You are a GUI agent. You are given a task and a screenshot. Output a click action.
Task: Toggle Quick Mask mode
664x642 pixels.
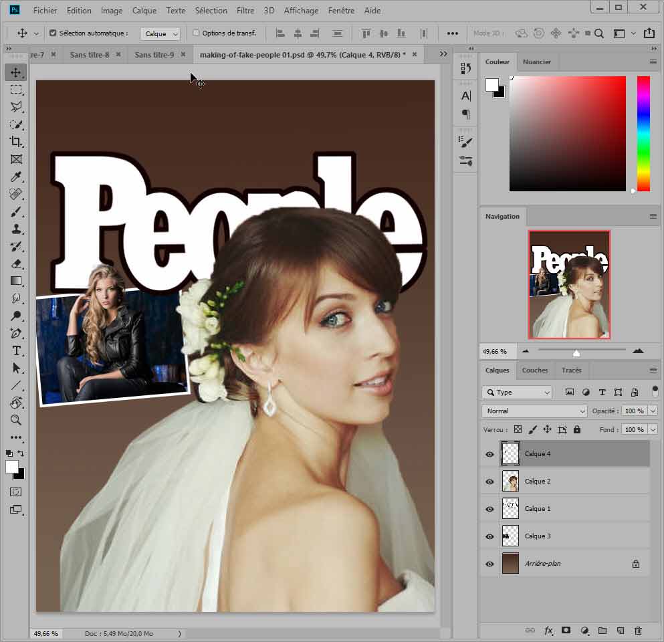pyautogui.click(x=15, y=492)
